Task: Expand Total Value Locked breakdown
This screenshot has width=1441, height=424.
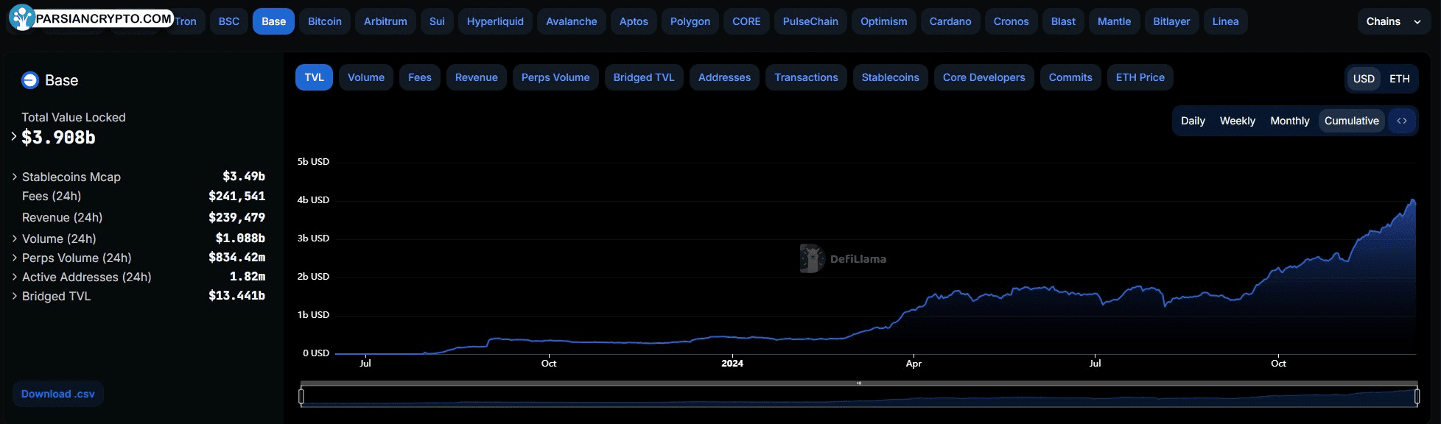Action: pyautogui.click(x=14, y=136)
